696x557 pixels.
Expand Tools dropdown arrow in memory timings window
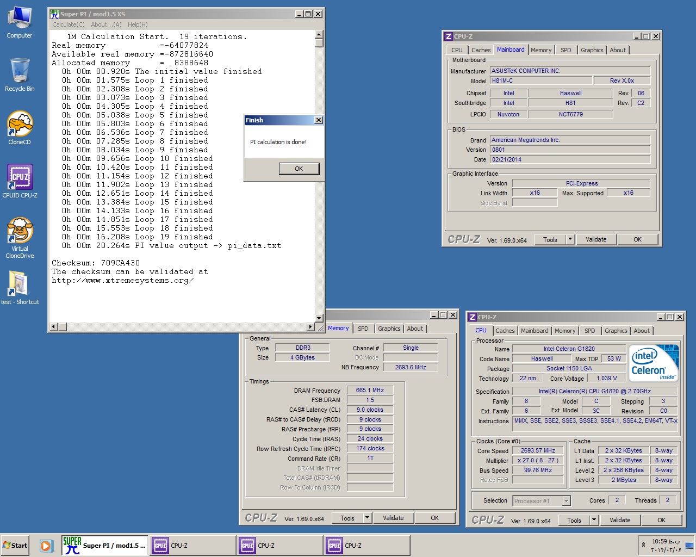[x=367, y=518]
